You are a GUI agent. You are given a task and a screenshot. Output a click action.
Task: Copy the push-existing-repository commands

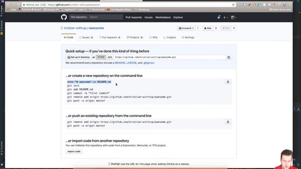click(228, 122)
